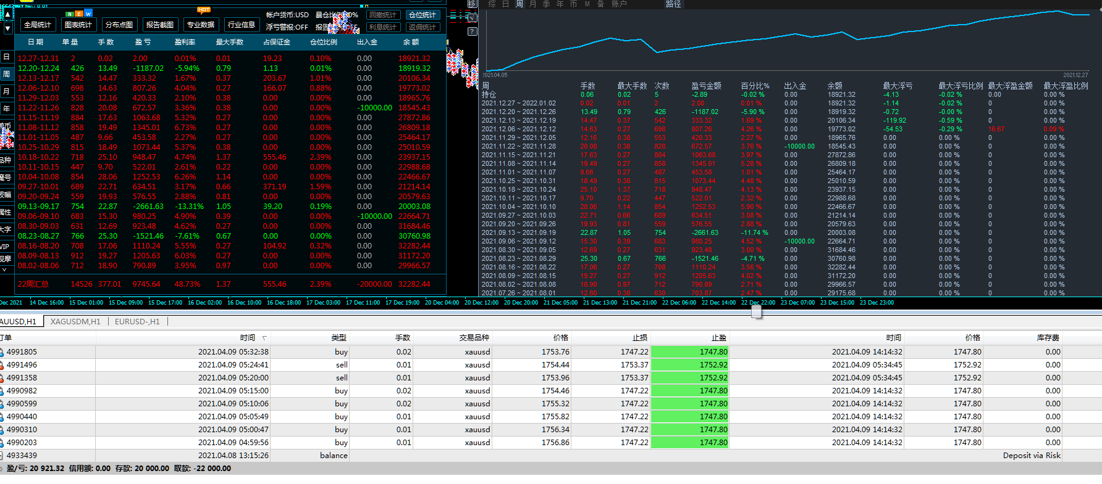Switch to the XAGUSDM,H1 chart tab

(75, 322)
